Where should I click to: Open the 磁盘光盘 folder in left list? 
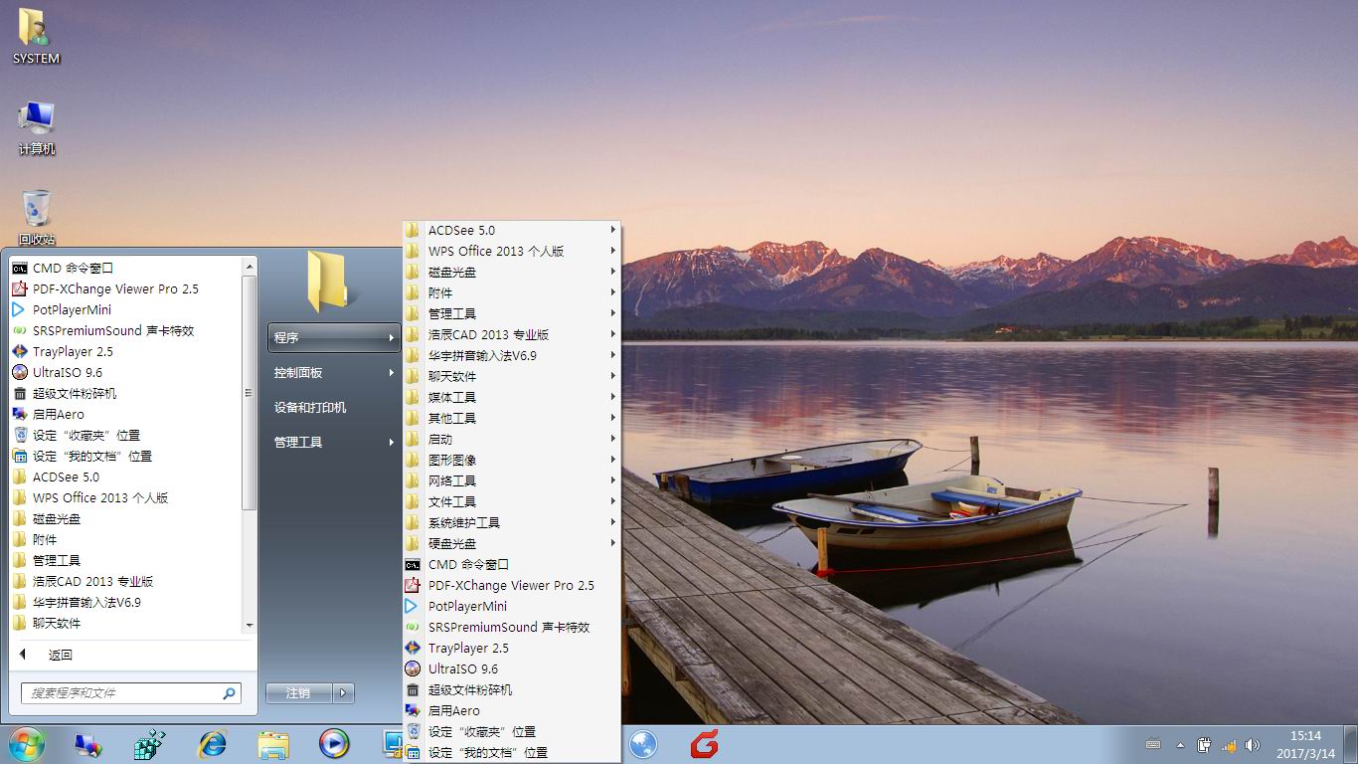coord(124,518)
